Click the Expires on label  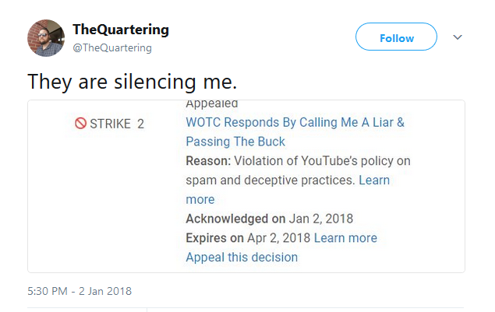tap(214, 238)
